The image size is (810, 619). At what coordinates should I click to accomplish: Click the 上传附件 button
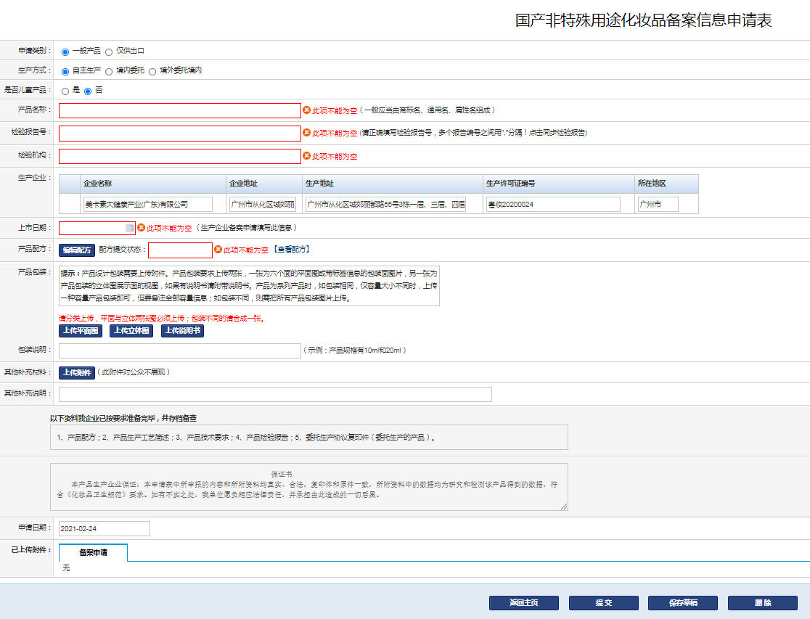point(77,372)
